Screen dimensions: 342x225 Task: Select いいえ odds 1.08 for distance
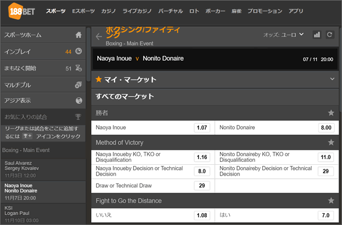202,215
